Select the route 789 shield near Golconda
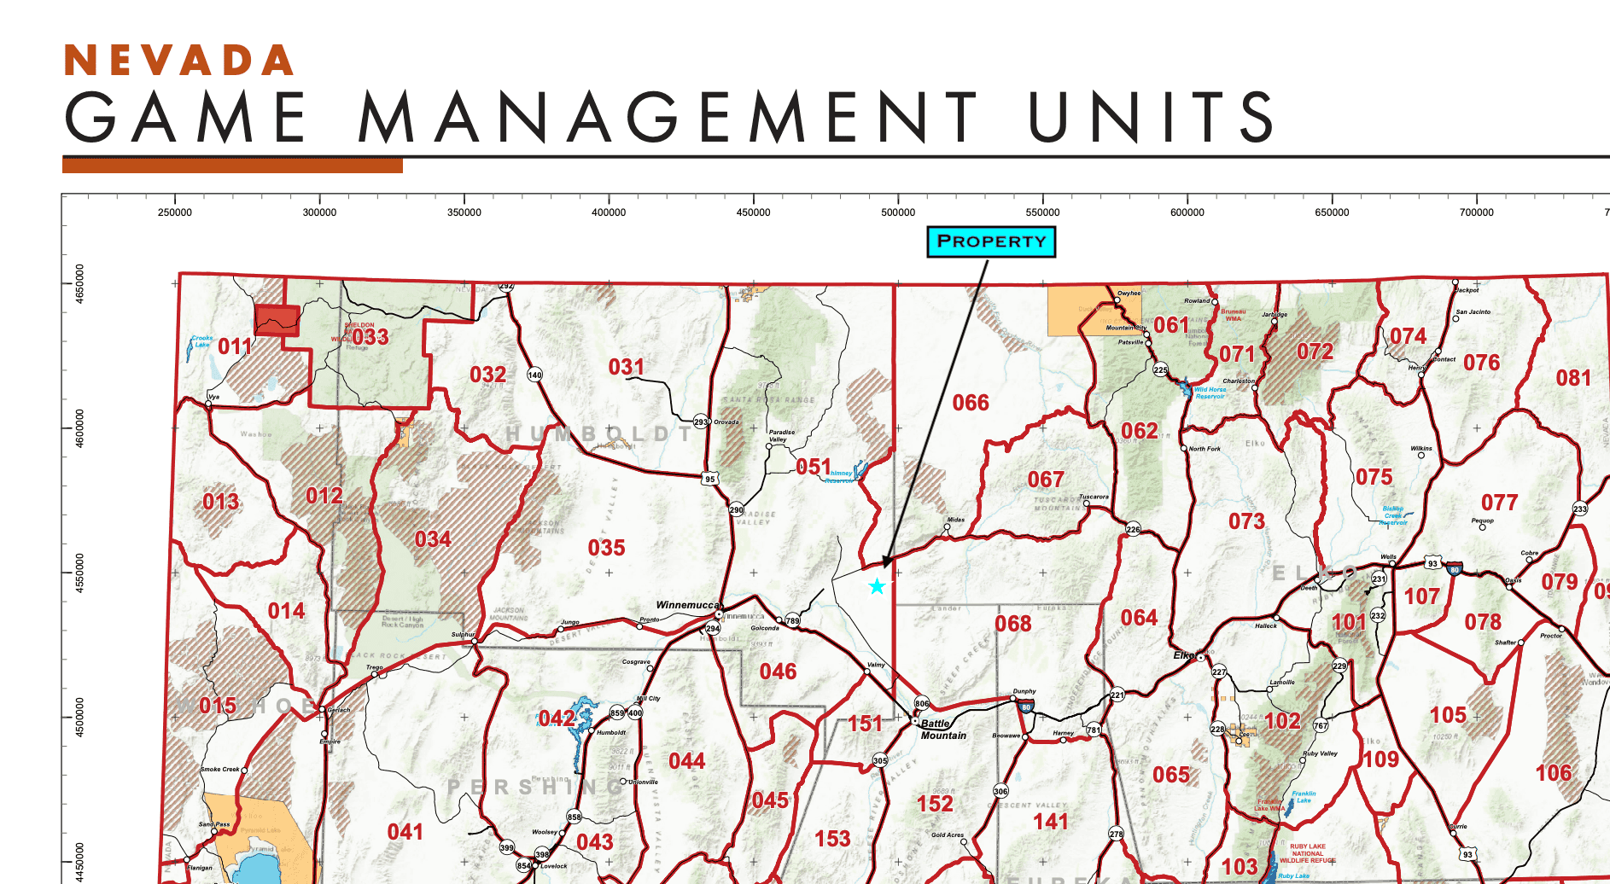 [793, 620]
